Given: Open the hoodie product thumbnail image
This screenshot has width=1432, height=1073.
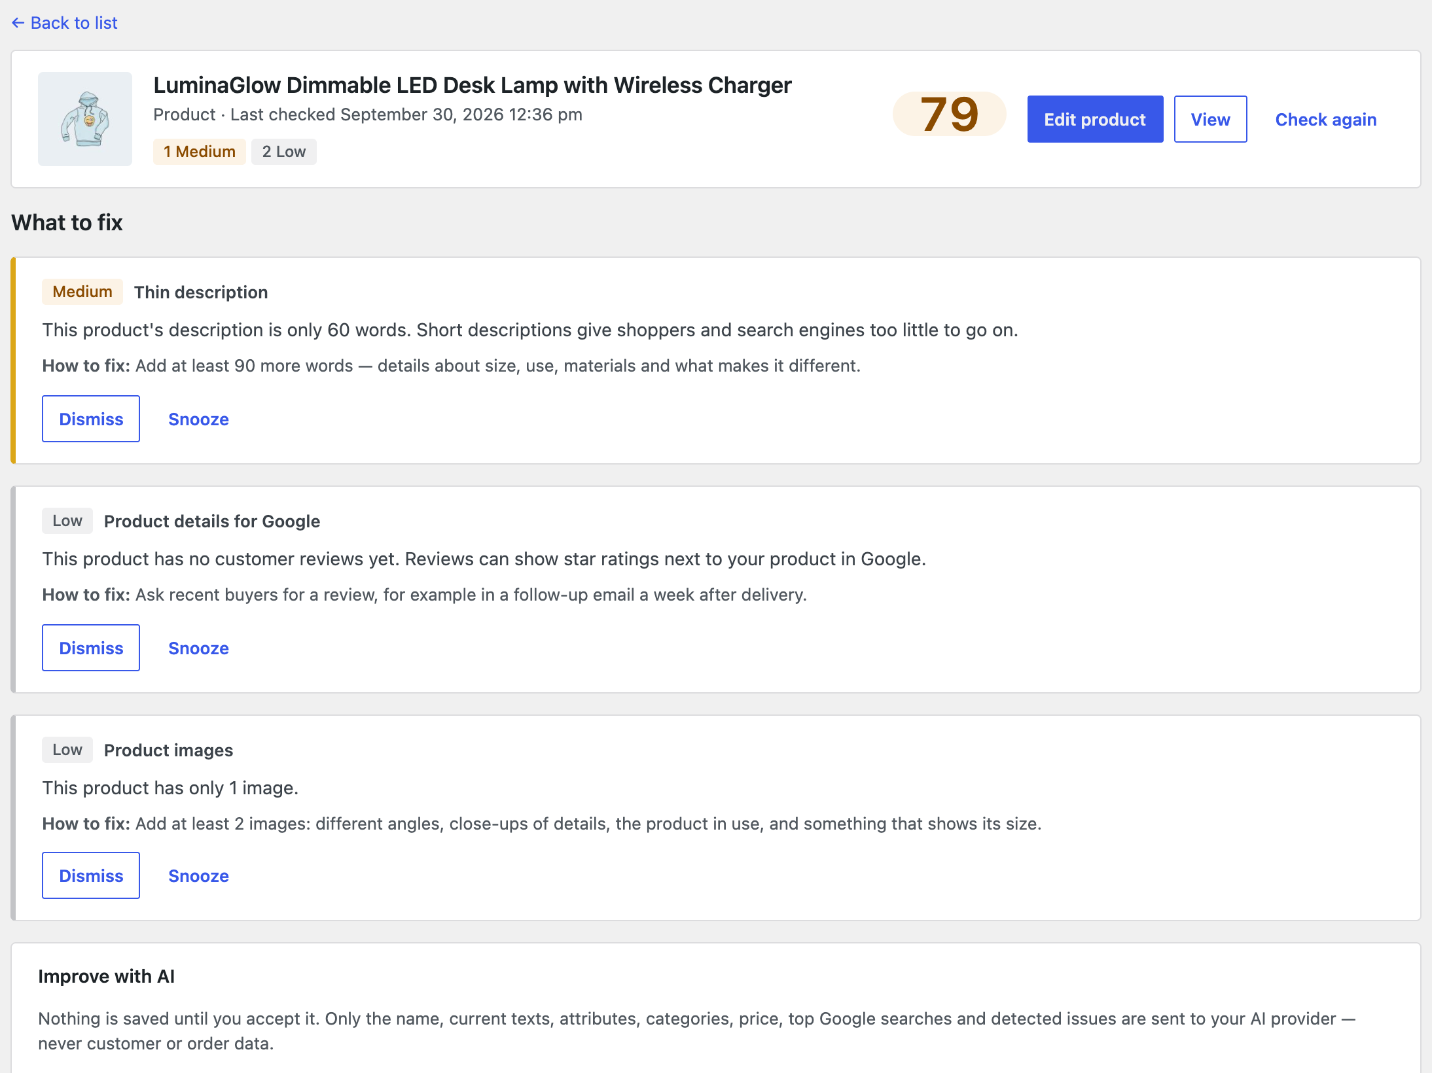Looking at the screenshot, I should tap(85, 119).
